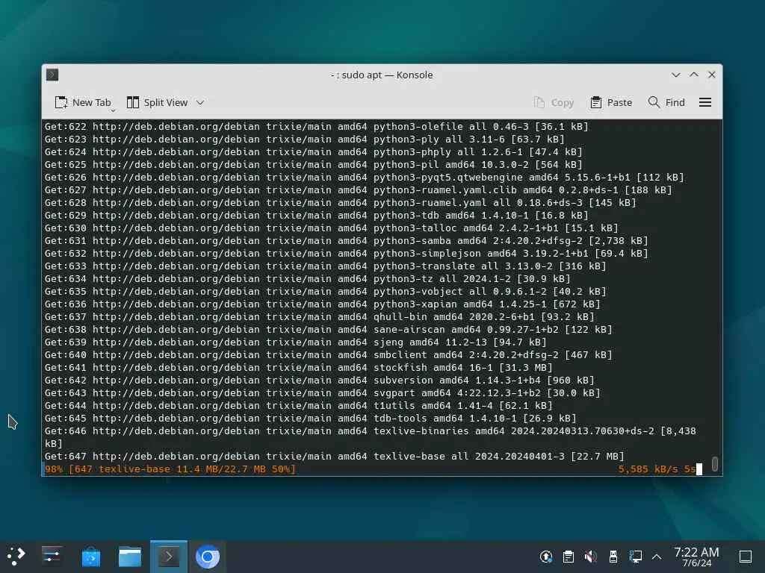Viewport: 765px width, 573px height.
Task: Click the Get:631 python3-samba line
Action: [x=347, y=241]
